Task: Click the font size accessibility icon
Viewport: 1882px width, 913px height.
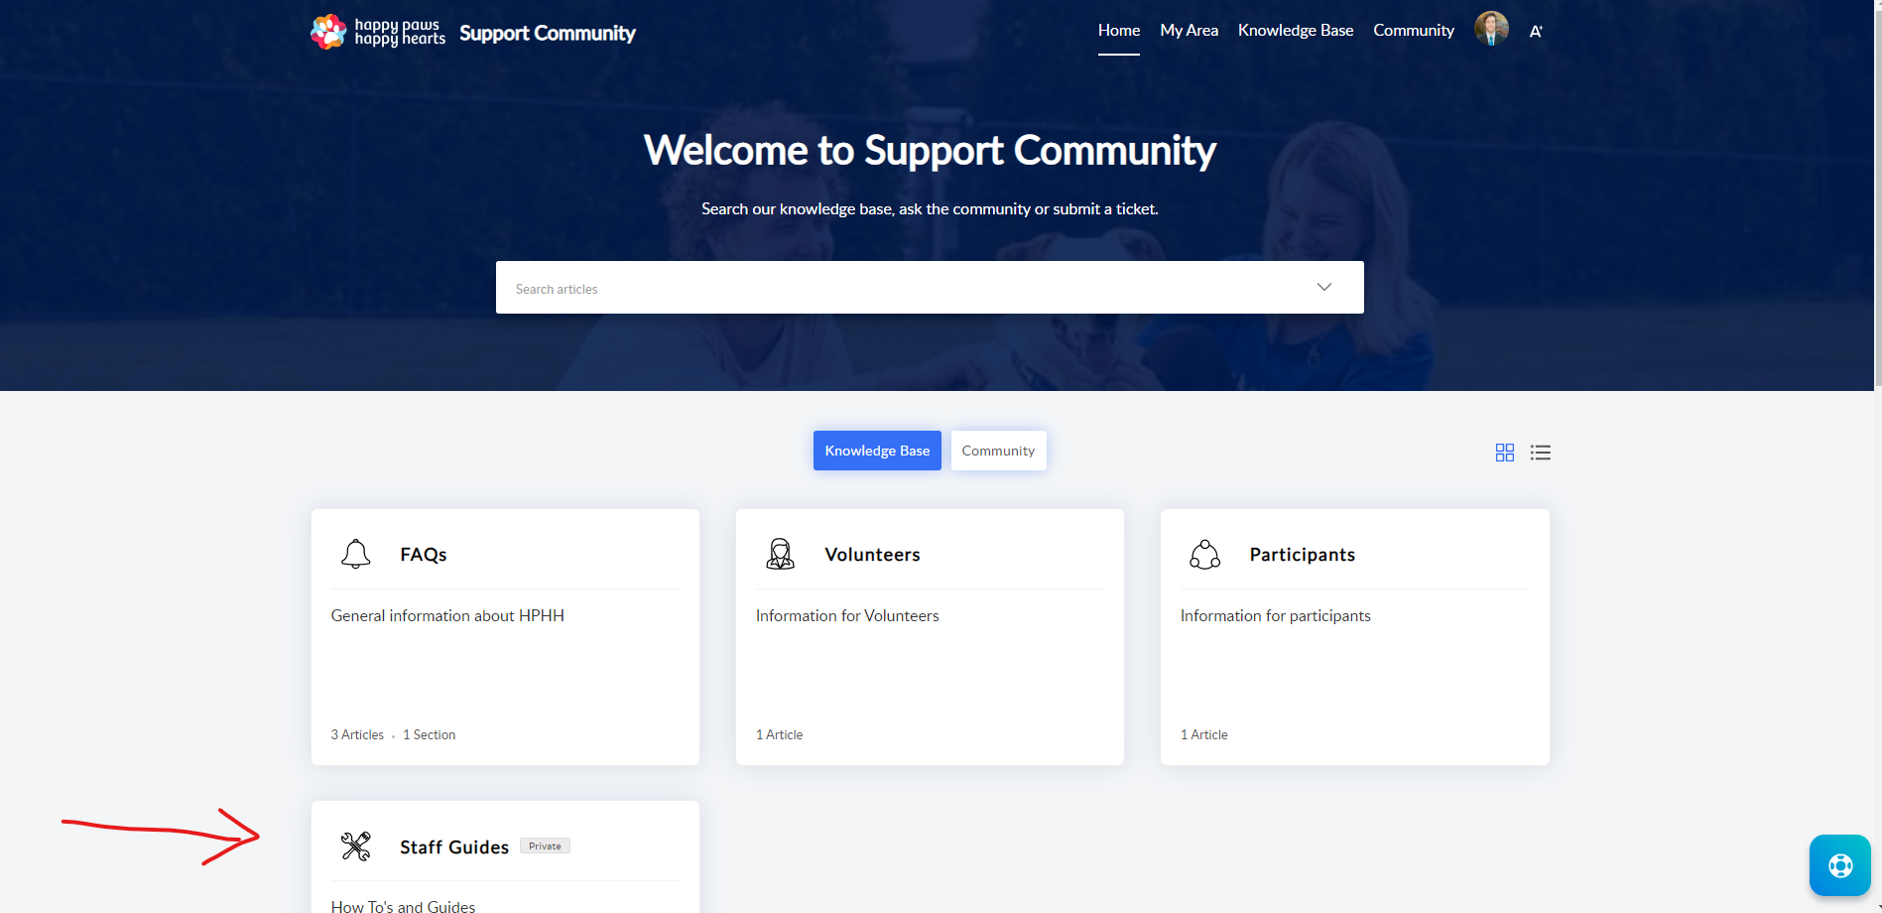Action: [x=1535, y=32]
